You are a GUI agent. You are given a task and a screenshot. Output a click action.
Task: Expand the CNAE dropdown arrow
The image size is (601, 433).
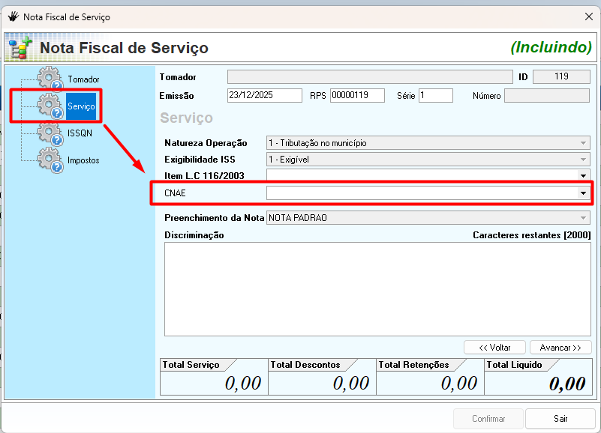pos(583,193)
